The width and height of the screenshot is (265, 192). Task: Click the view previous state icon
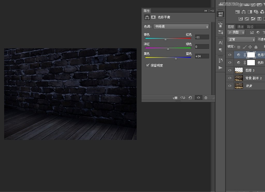pos(183,98)
